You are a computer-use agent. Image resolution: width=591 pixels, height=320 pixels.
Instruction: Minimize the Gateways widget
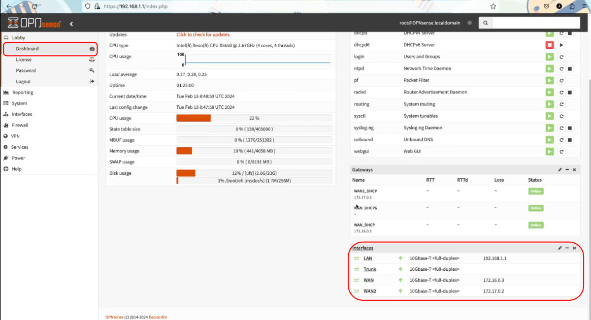(x=567, y=170)
